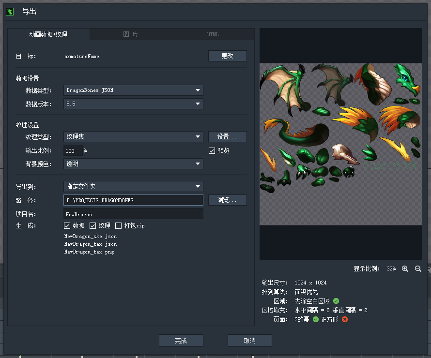Click the 浏览... browse button

[228, 200]
